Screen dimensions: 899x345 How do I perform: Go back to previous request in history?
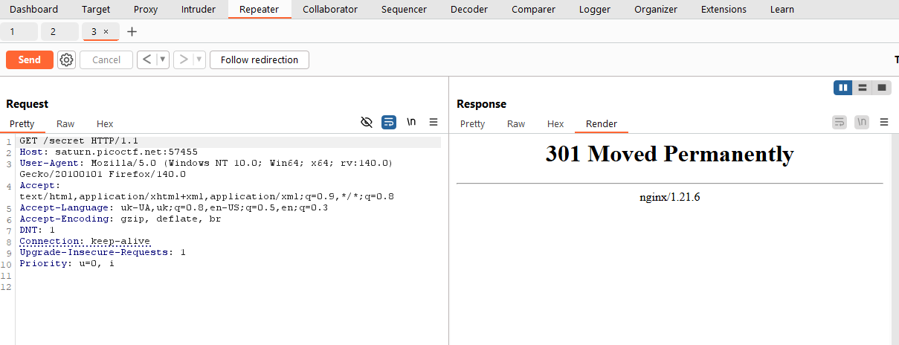[x=146, y=60]
